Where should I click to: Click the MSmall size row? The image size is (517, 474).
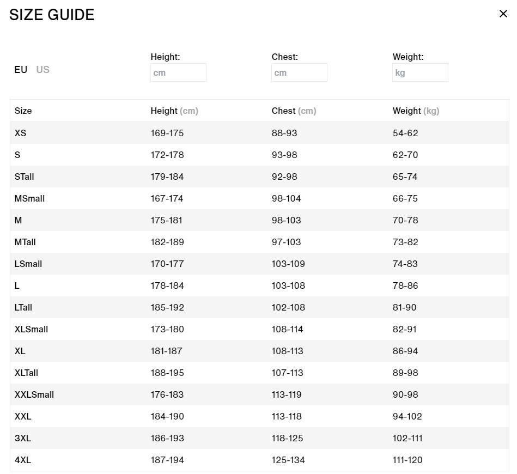tap(29, 198)
